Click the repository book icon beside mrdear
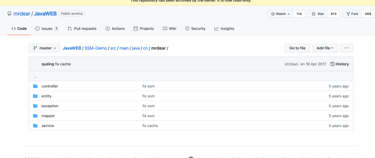This screenshot has height=158, width=375. pos(9,14)
